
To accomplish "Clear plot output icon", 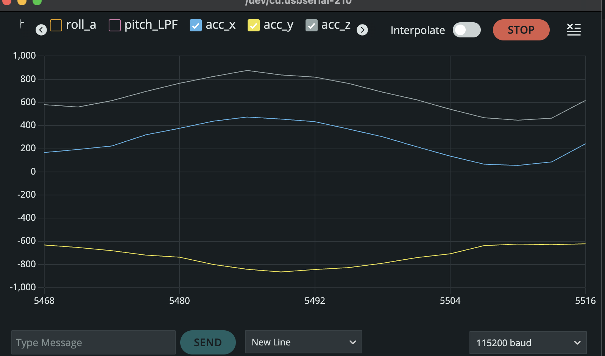I will [x=574, y=29].
